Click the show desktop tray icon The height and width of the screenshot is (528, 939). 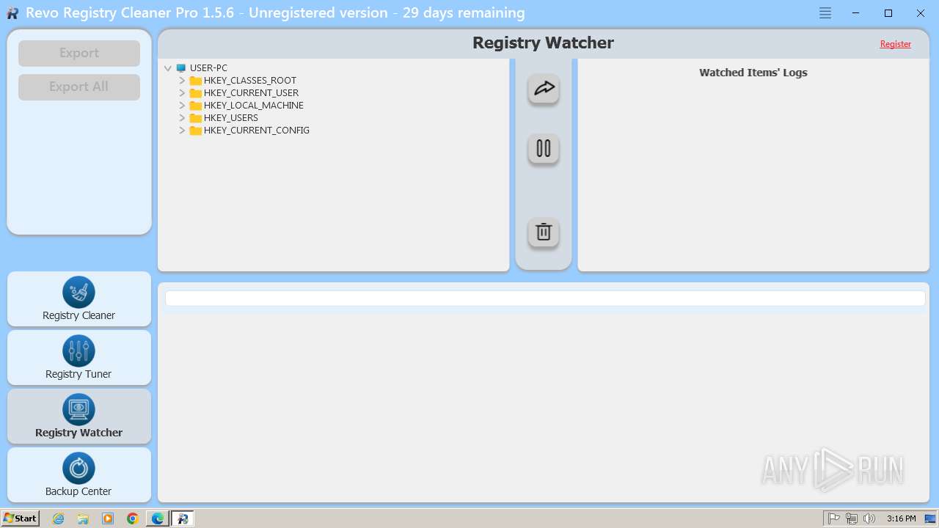(x=930, y=518)
